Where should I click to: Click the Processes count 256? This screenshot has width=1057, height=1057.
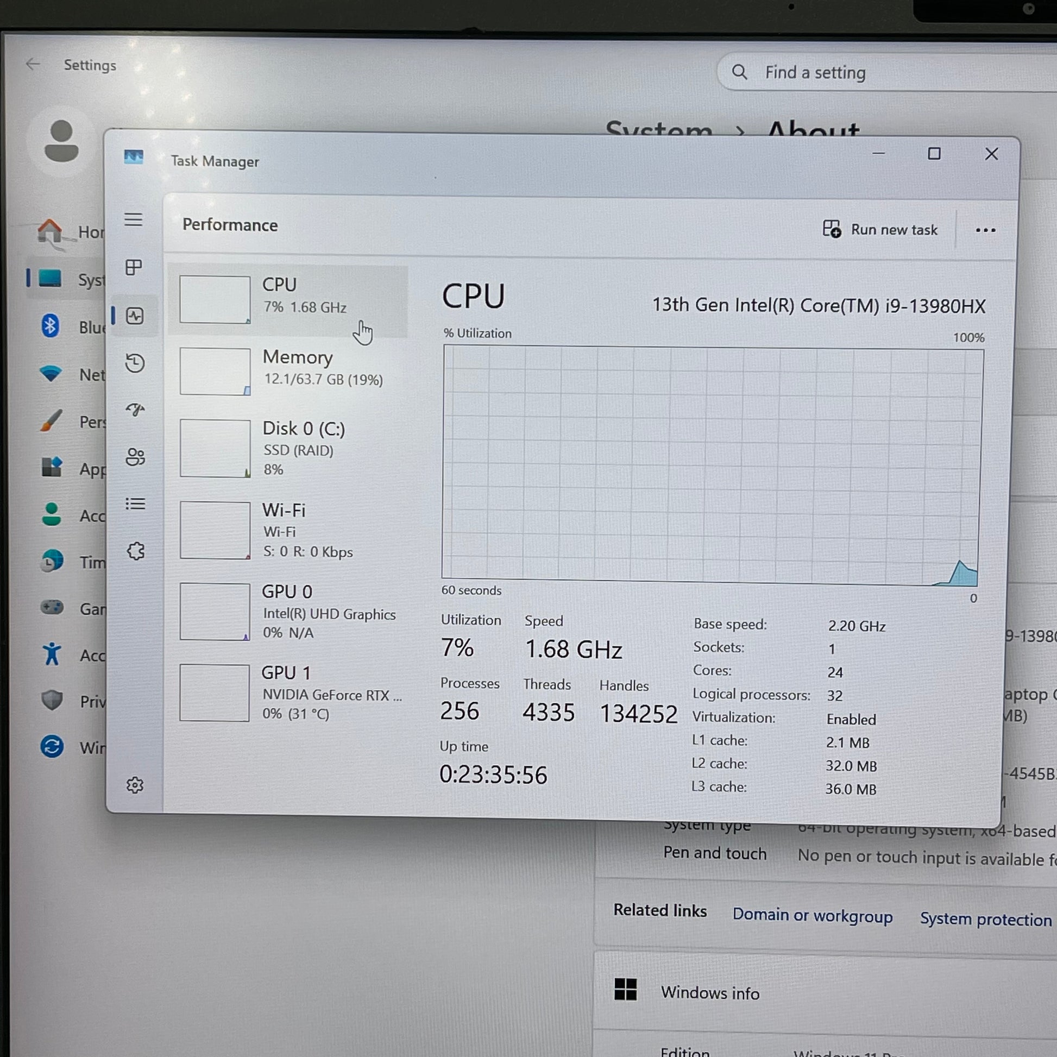(460, 710)
